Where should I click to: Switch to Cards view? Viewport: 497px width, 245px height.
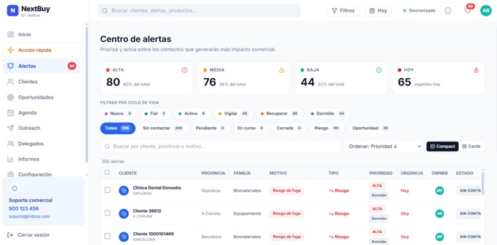click(x=471, y=147)
